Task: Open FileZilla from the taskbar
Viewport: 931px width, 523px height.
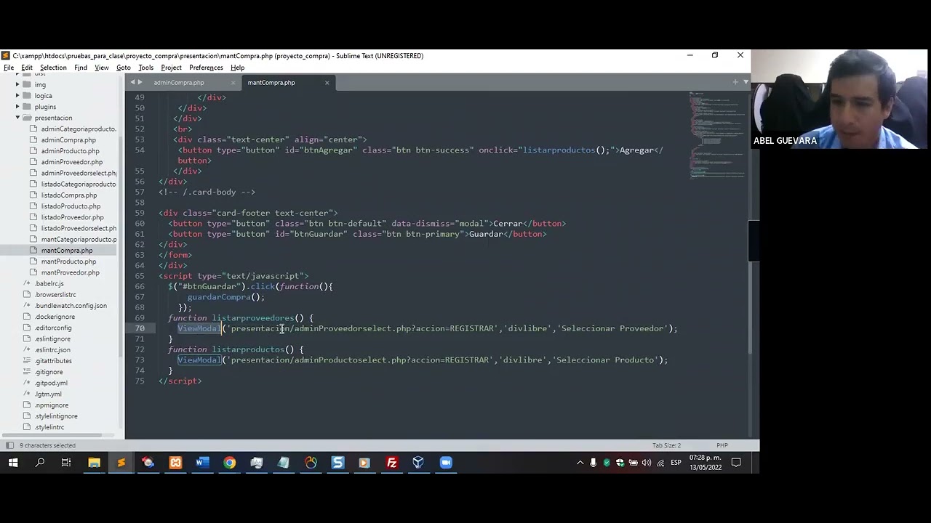Action: [x=391, y=463]
